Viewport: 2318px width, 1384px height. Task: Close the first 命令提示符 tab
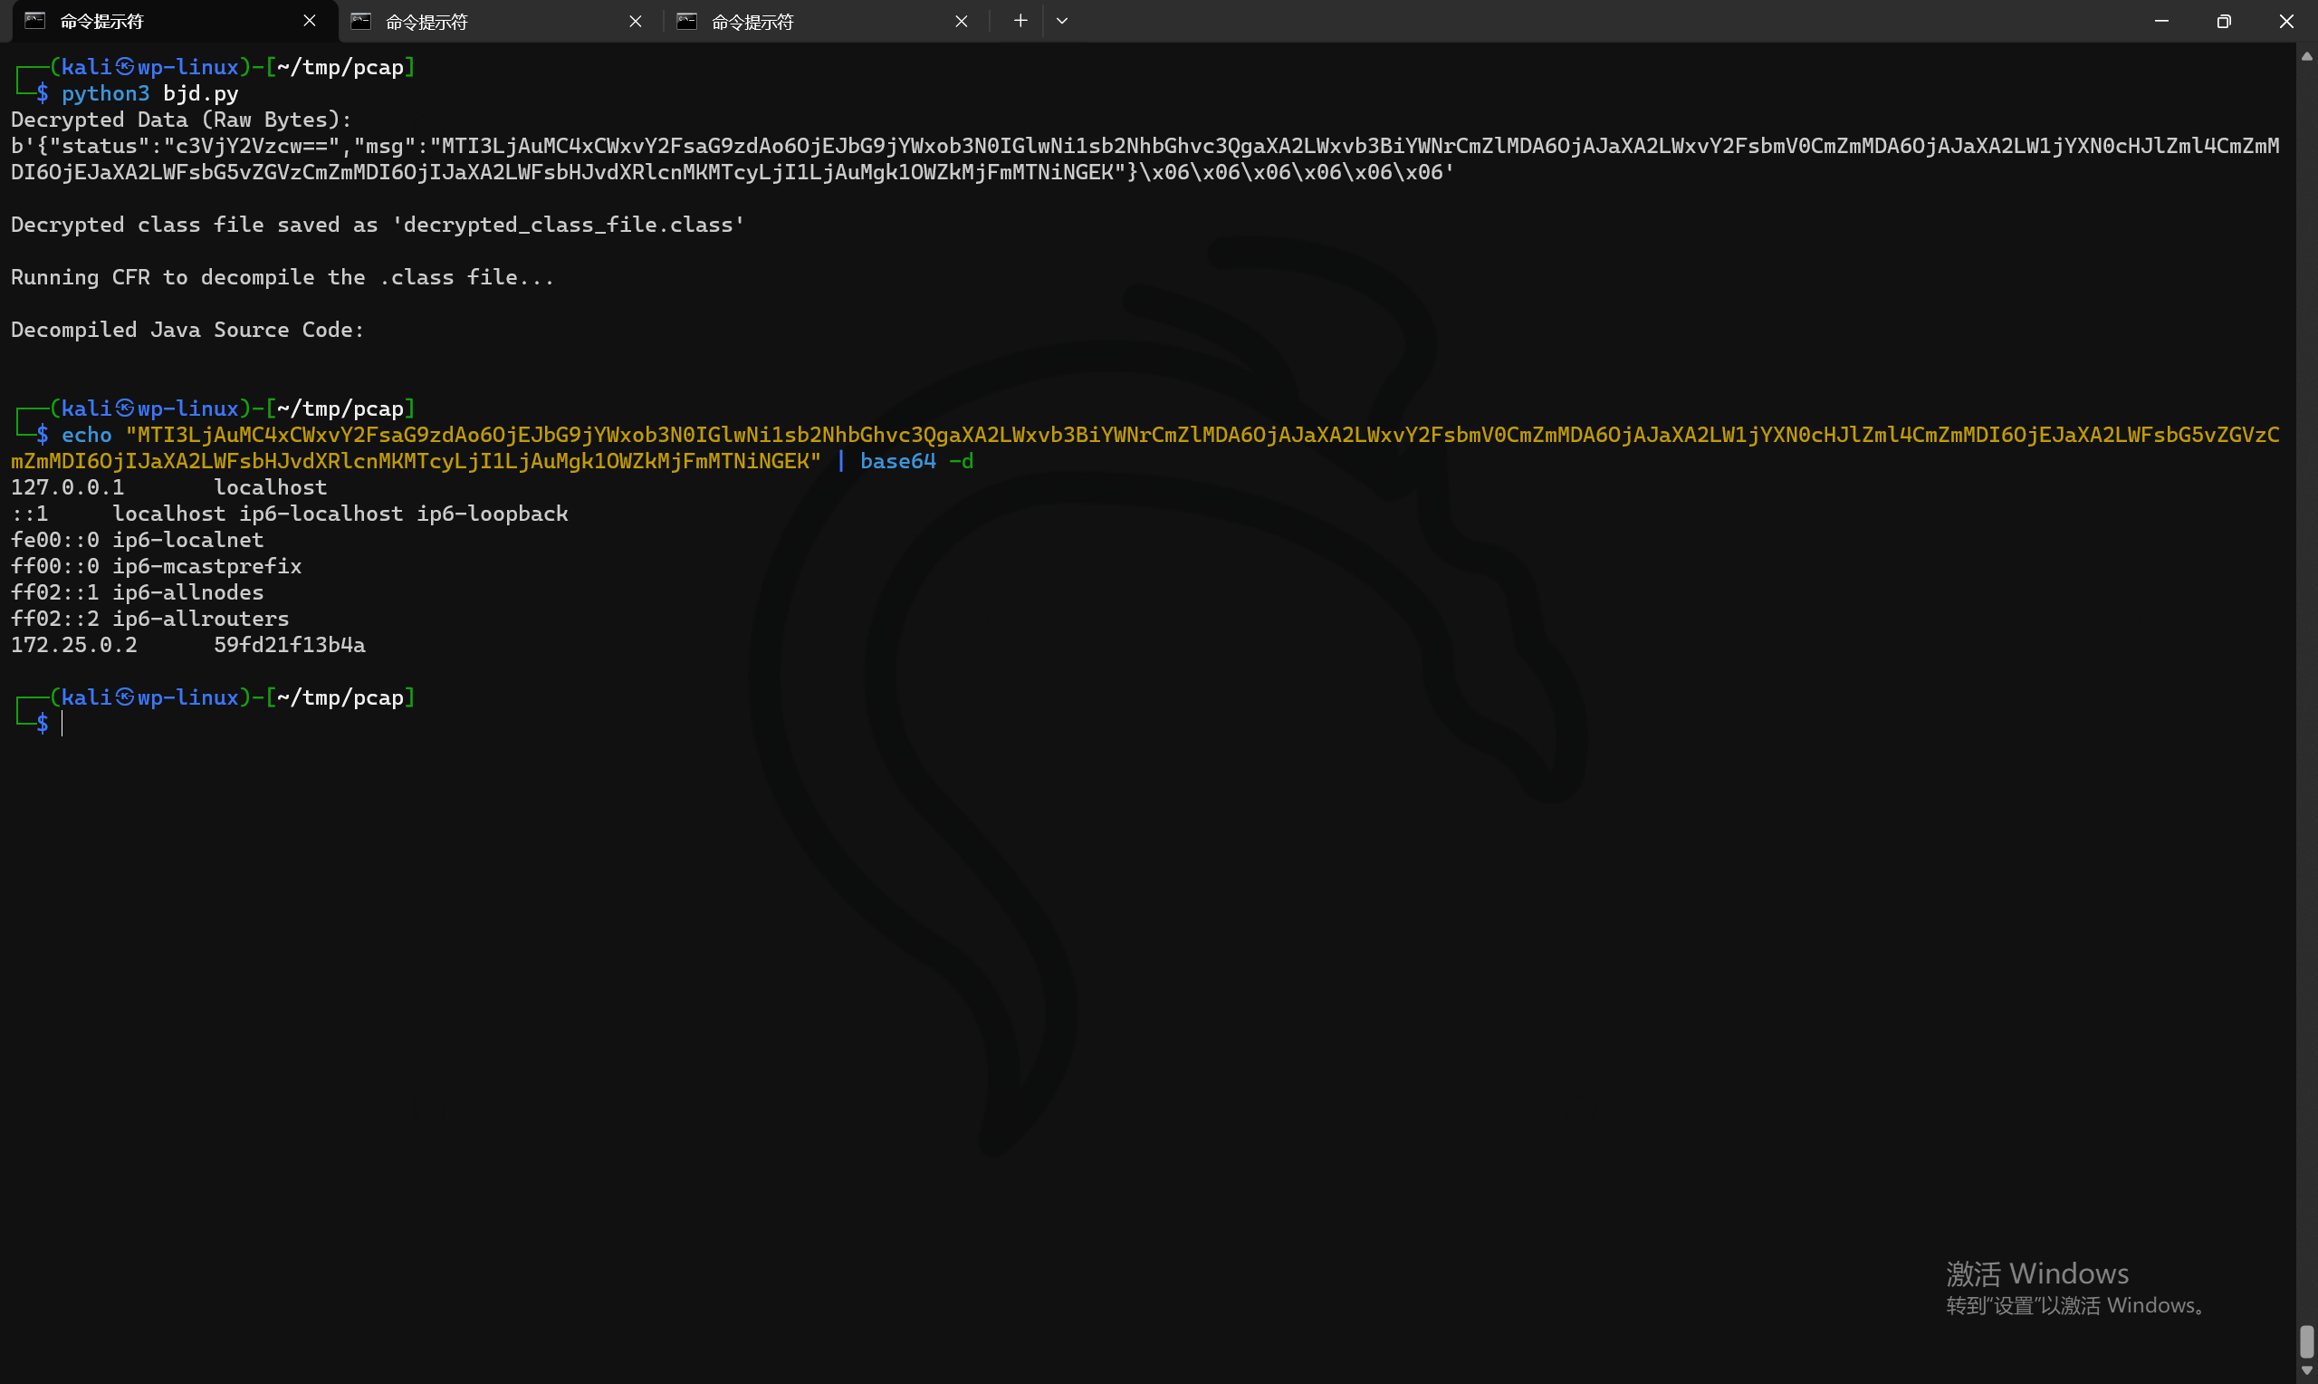coord(310,21)
